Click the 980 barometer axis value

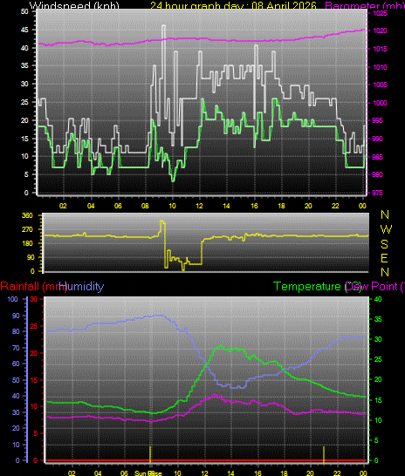[x=378, y=174]
